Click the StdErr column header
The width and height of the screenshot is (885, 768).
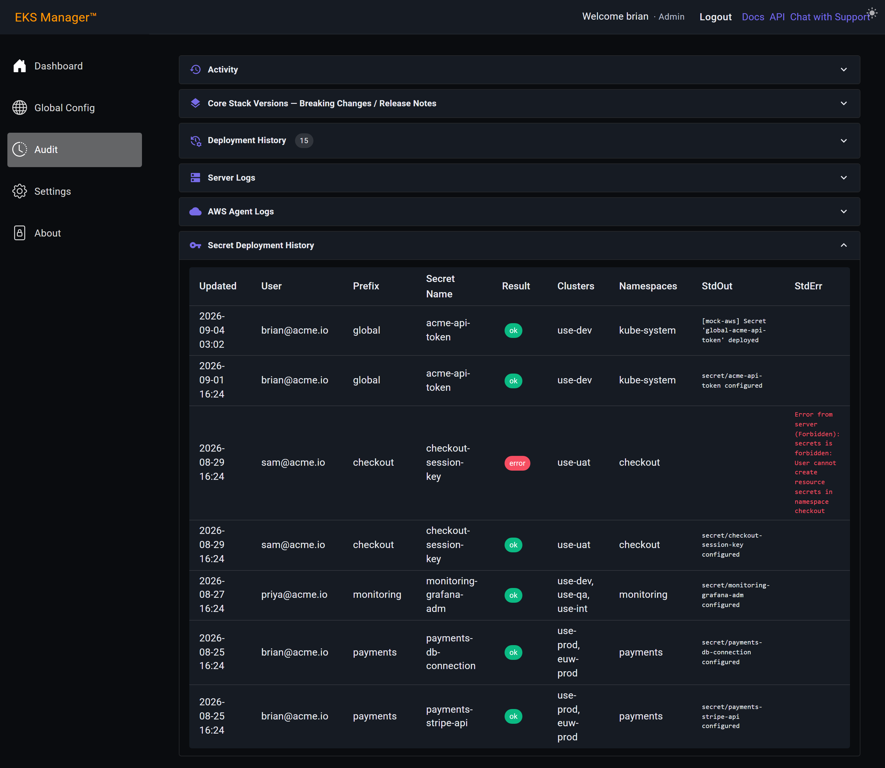[x=808, y=286]
